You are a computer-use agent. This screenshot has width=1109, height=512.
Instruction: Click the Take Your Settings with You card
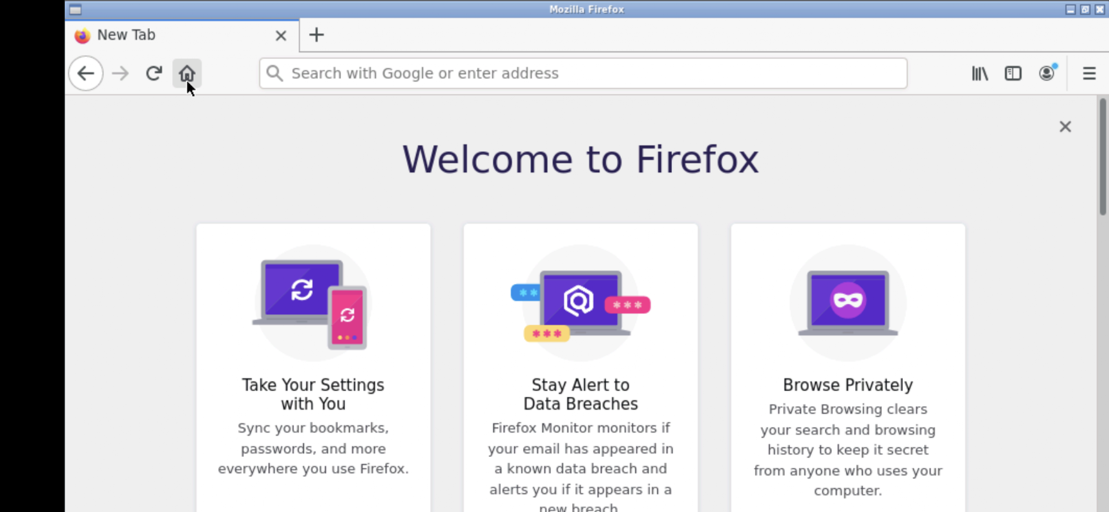[x=314, y=368]
